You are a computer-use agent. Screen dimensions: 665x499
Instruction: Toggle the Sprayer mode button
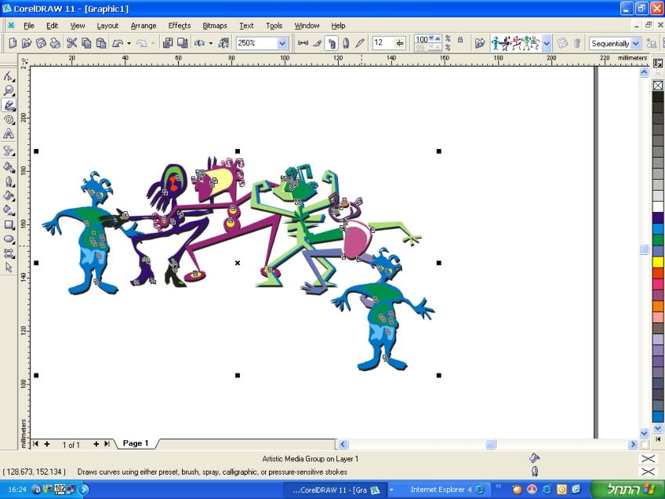[331, 43]
